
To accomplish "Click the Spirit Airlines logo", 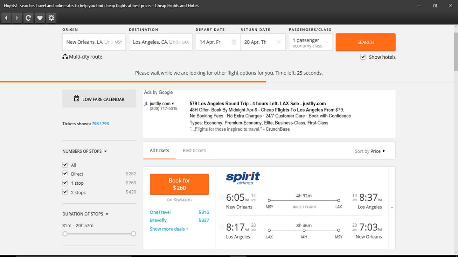I will click(243, 178).
